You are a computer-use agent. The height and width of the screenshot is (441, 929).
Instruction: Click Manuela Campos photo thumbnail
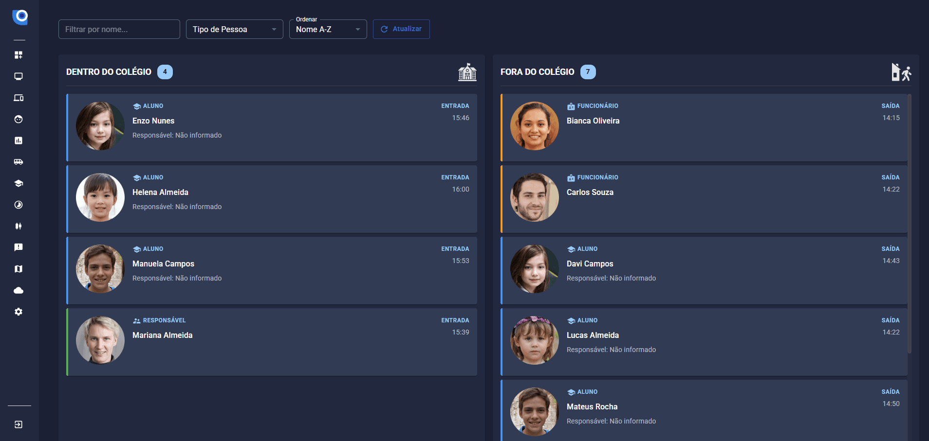tap(100, 269)
